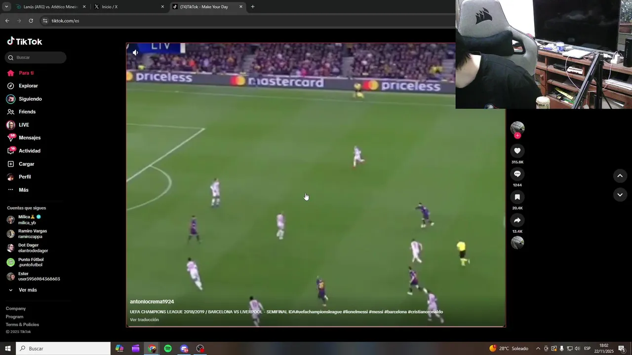Open the Friends section
Screen dimensions: 632x355
coord(21,112)
